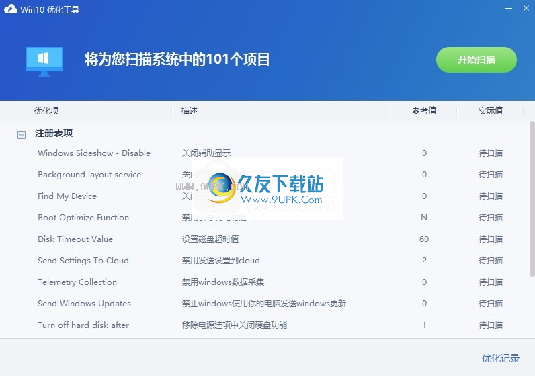This screenshot has height=377, width=535.
Task: Select Boot Optimize Function item
Action: coord(83,217)
